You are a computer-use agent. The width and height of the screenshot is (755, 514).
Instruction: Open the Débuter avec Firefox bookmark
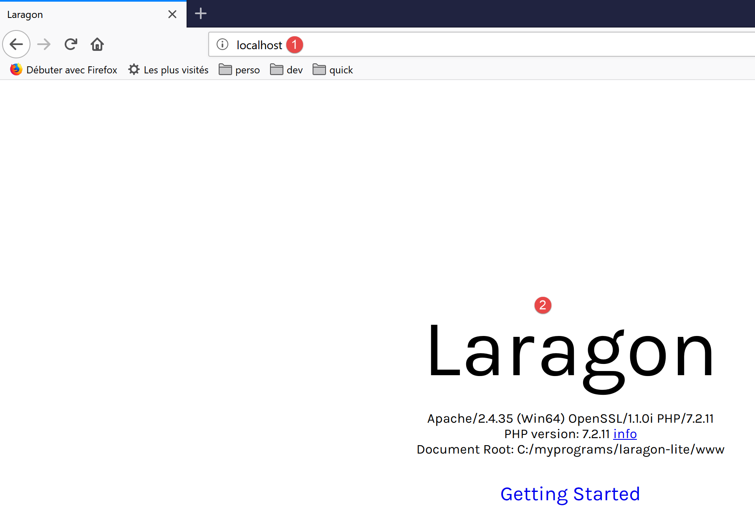click(64, 70)
